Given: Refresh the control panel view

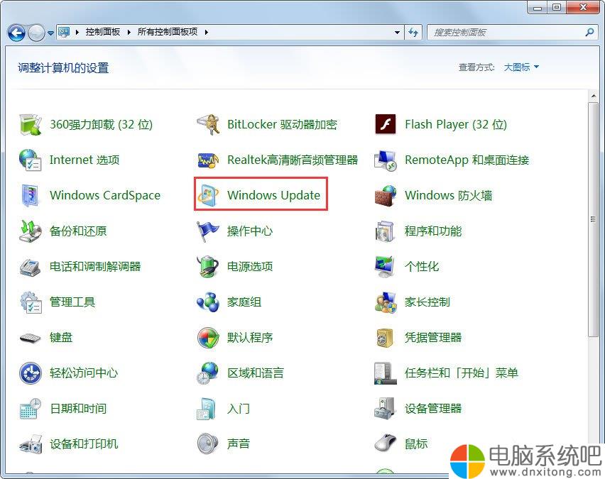Looking at the screenshot, I should (413, 33).
